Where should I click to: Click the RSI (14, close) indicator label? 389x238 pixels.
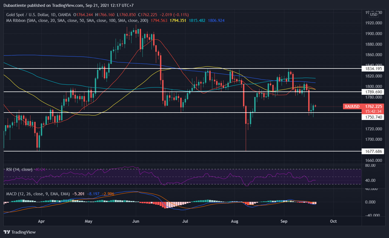[19, 170]
